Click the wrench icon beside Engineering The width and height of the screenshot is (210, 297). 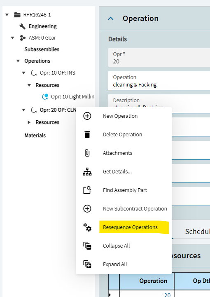click(x=22, y=26)
